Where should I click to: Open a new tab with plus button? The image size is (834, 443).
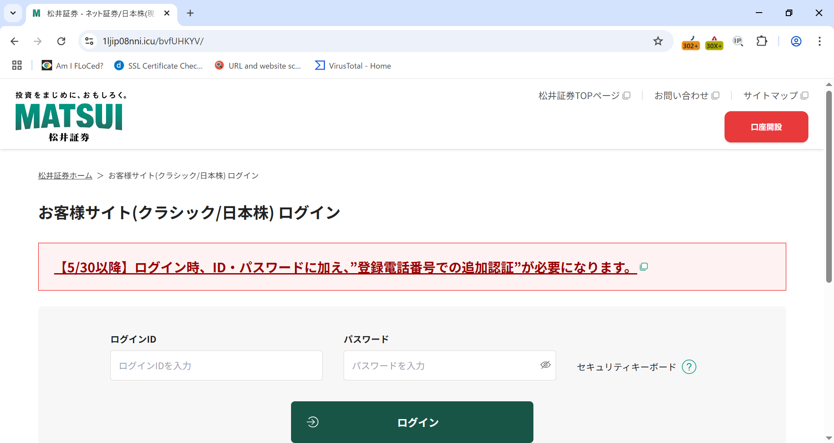tap(190, 13)
